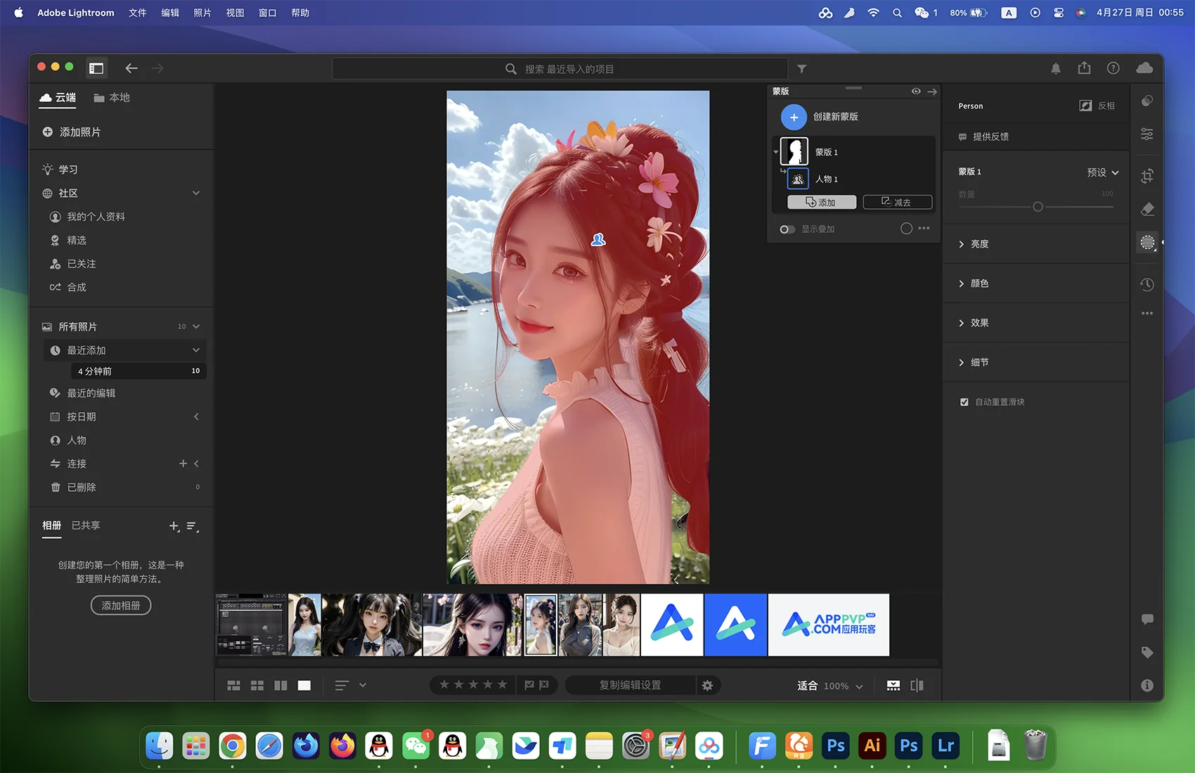Viewport: 1195px width, 773px height.
Task: Uncheck the 自动重置滑块 checkbox
Action: tap(964, 402)
